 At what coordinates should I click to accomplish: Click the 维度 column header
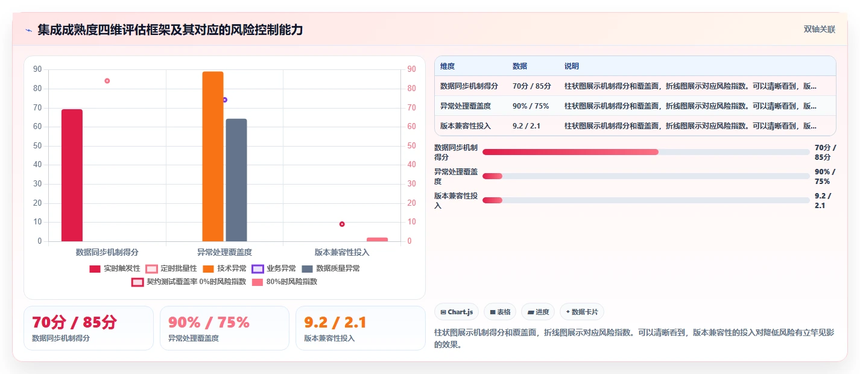pos(447,66)
